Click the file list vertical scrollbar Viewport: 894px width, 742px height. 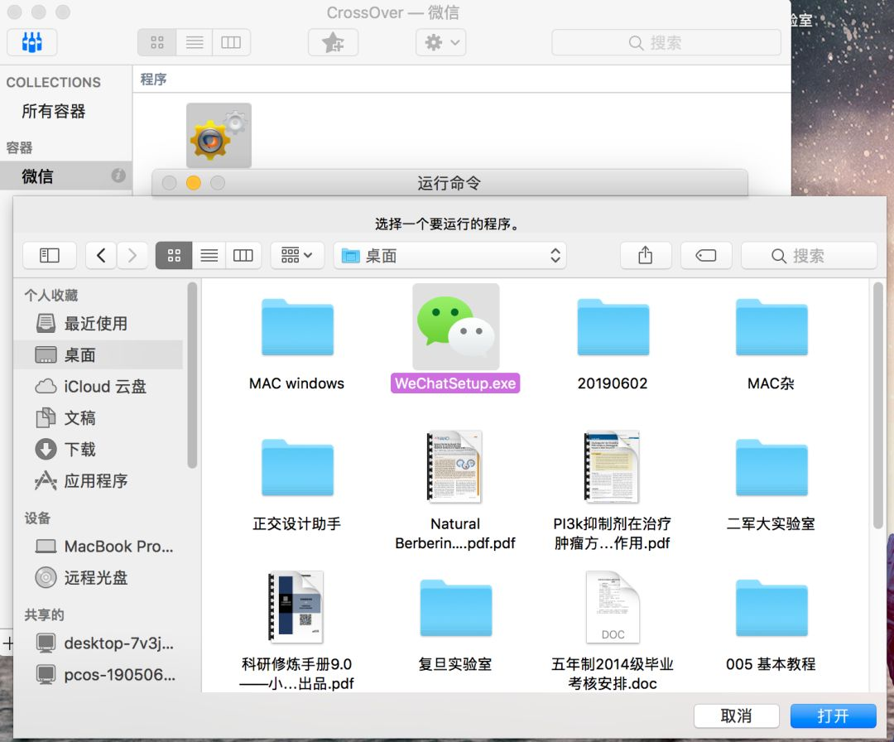point(877,406)
